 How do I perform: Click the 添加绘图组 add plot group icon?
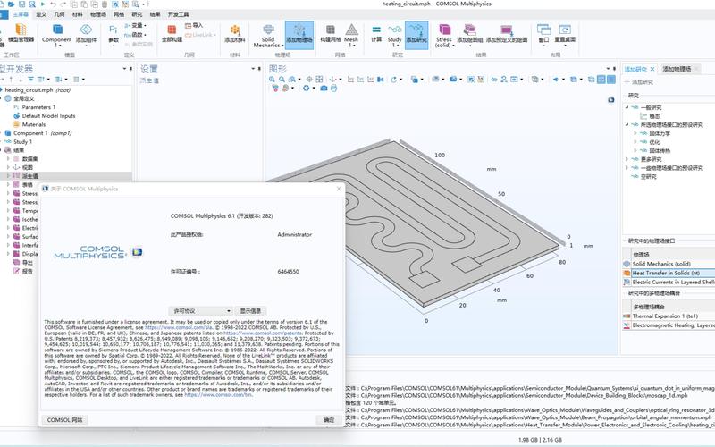tap(470, 34)
